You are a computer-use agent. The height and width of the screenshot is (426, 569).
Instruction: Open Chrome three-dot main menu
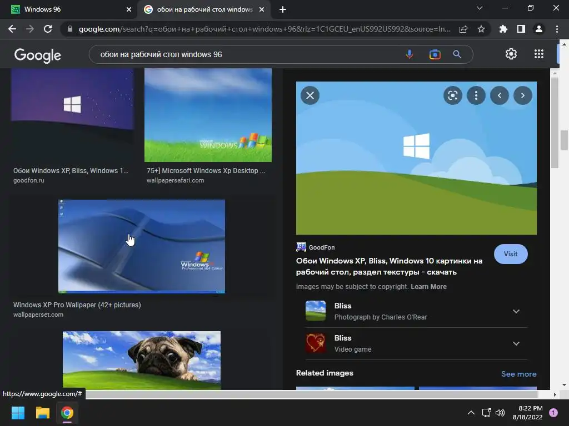tap(557, 29)
